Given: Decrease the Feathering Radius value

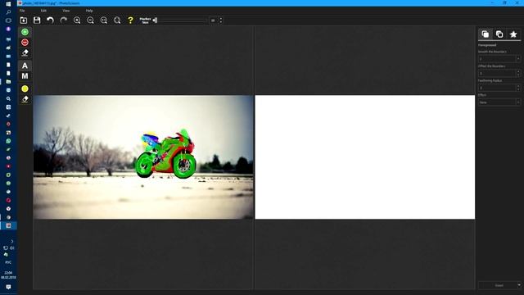Looking at the screenshot, I should (518, 89).
